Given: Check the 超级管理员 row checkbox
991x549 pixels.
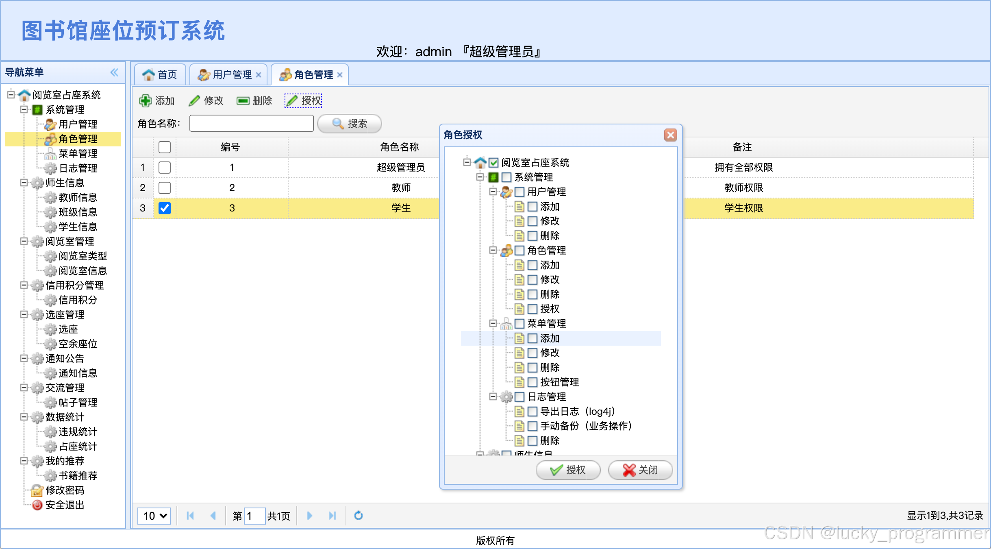Looking at the screenshot, I should tap(165, 168).
